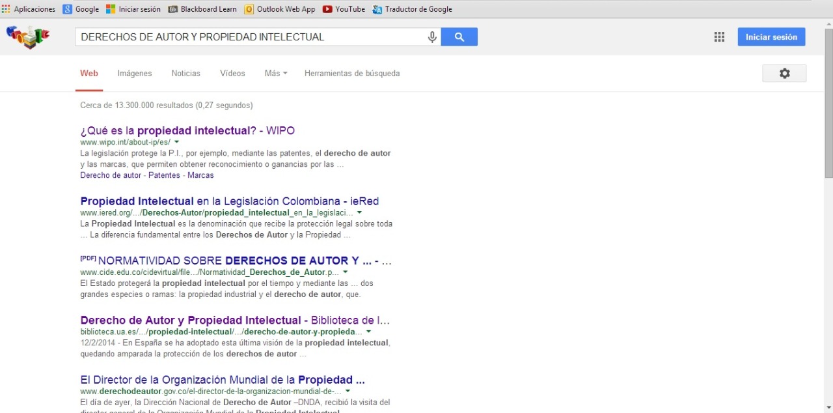Expand the Más dropdown menu
Screen dimensions: 833x413
pyautogui.click(x=276, y=74)
